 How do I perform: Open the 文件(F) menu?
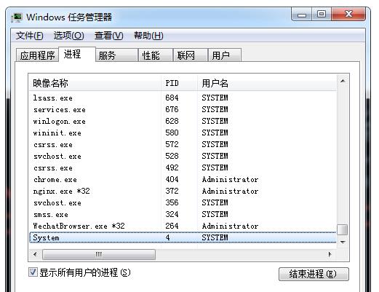[30, 36]
